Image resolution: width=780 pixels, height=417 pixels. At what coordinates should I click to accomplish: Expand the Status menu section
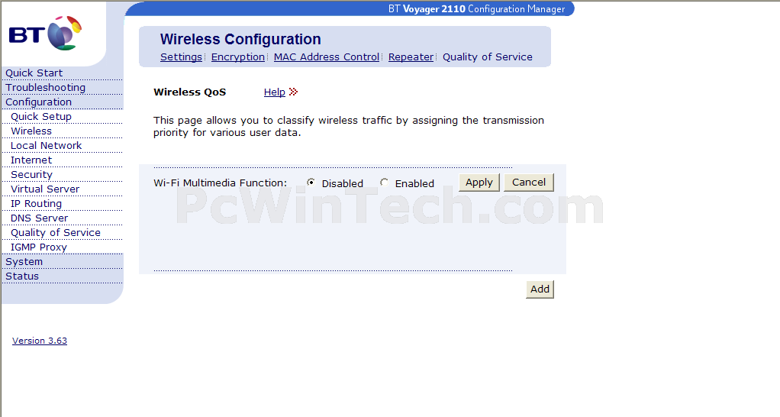click(x=22, y=276)
